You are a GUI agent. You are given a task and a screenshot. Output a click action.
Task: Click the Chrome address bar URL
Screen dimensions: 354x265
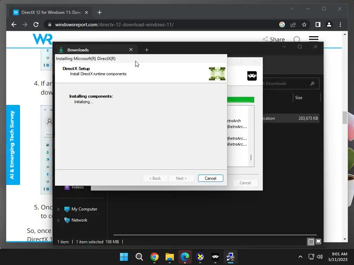(x=114, y=24)
